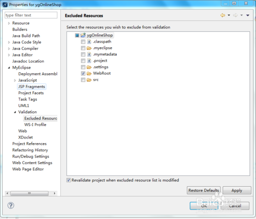Click the forward navigation arrow icon

coord(236,15)
